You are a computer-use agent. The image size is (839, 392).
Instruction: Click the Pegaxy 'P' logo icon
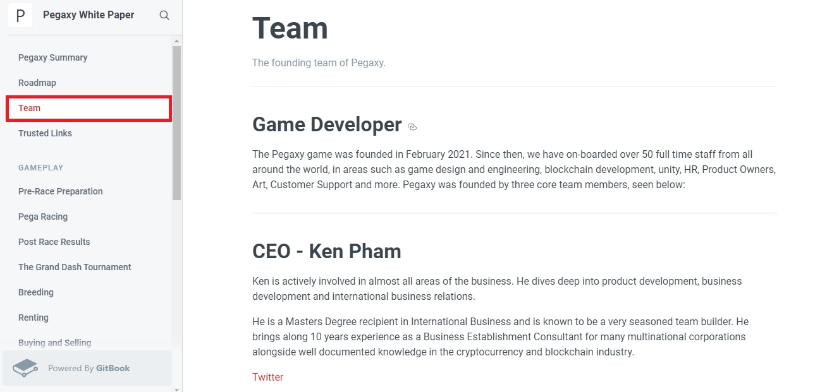click(x=20, y=15)
